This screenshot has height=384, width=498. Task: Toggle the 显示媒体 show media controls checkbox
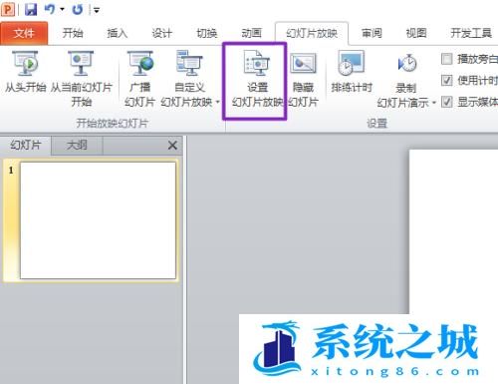(x=447, y=102)
